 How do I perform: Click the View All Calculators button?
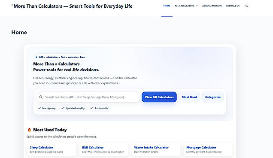[x=159, y=97]
